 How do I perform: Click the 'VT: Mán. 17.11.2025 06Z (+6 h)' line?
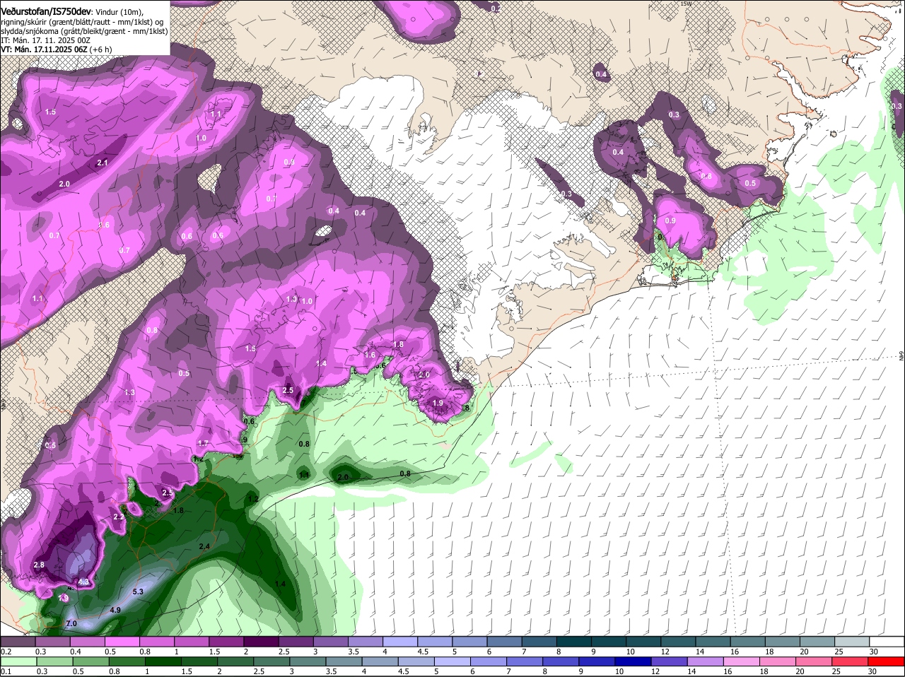click(x=56, y=49)
